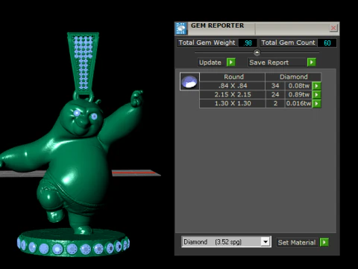Click the Gem Reporter logo icon

pos(181,28)
